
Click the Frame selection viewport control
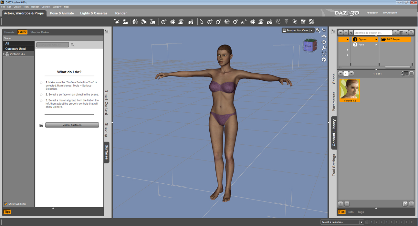coord(324,54)
